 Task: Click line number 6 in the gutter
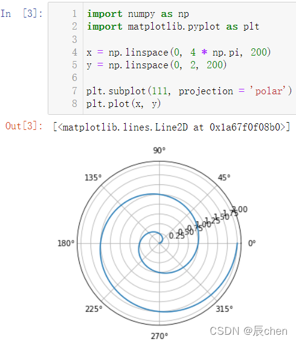[x=74, y=78]
